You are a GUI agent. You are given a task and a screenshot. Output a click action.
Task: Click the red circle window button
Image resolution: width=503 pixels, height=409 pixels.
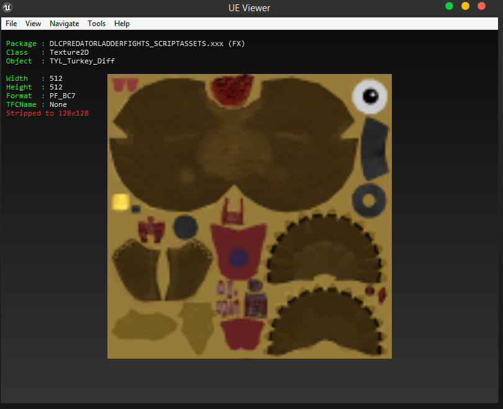[x=481, y=6]
